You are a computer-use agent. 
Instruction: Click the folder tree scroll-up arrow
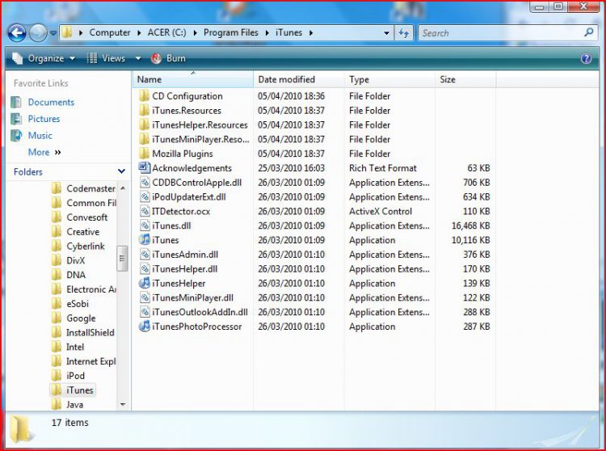coord(123,188)
